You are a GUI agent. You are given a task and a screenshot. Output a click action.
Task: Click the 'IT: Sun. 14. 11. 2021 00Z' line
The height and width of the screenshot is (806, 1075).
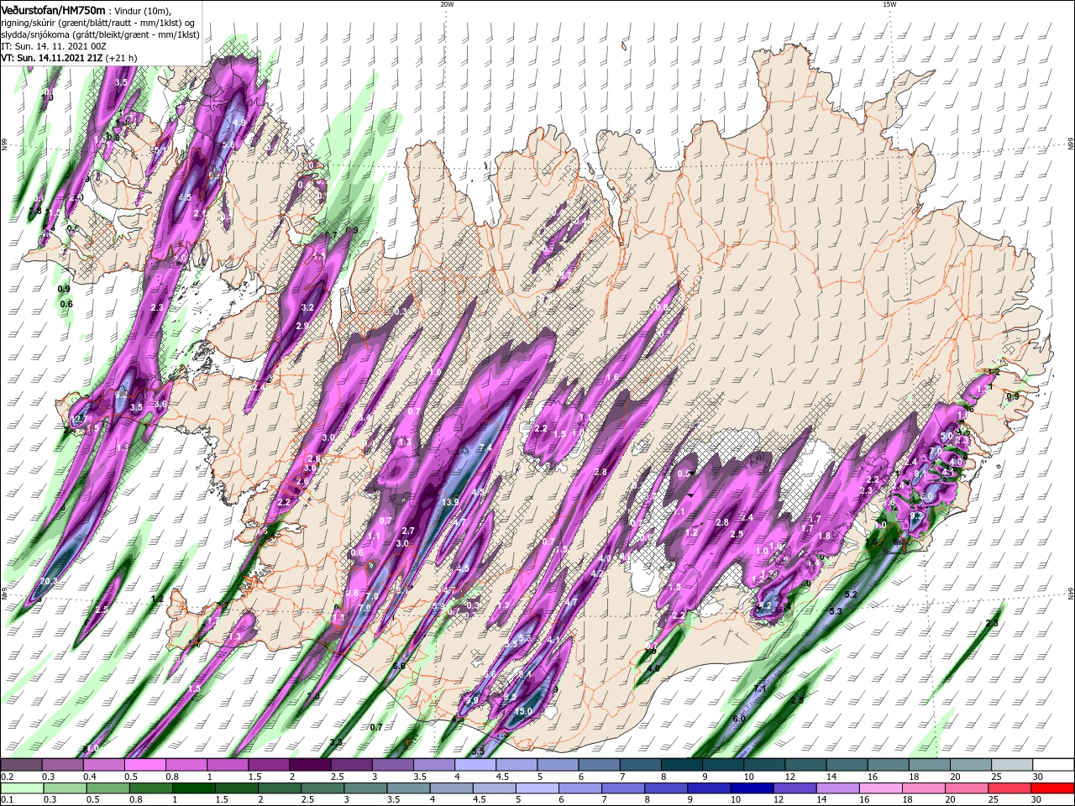tap(54, 46)
